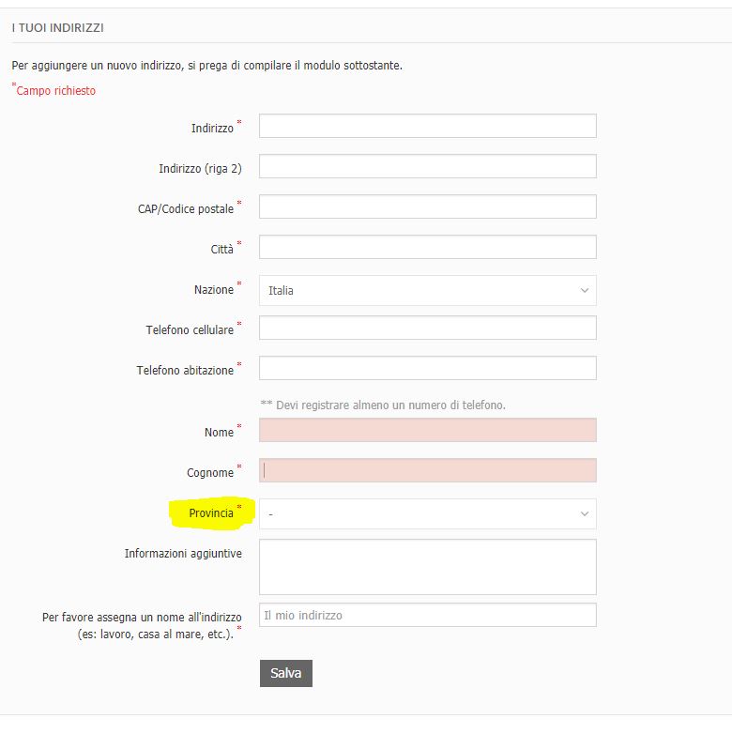The height and width of the screenshot is (734, 732).
Task: Click the Cognome input field
Action: (427, 470)
